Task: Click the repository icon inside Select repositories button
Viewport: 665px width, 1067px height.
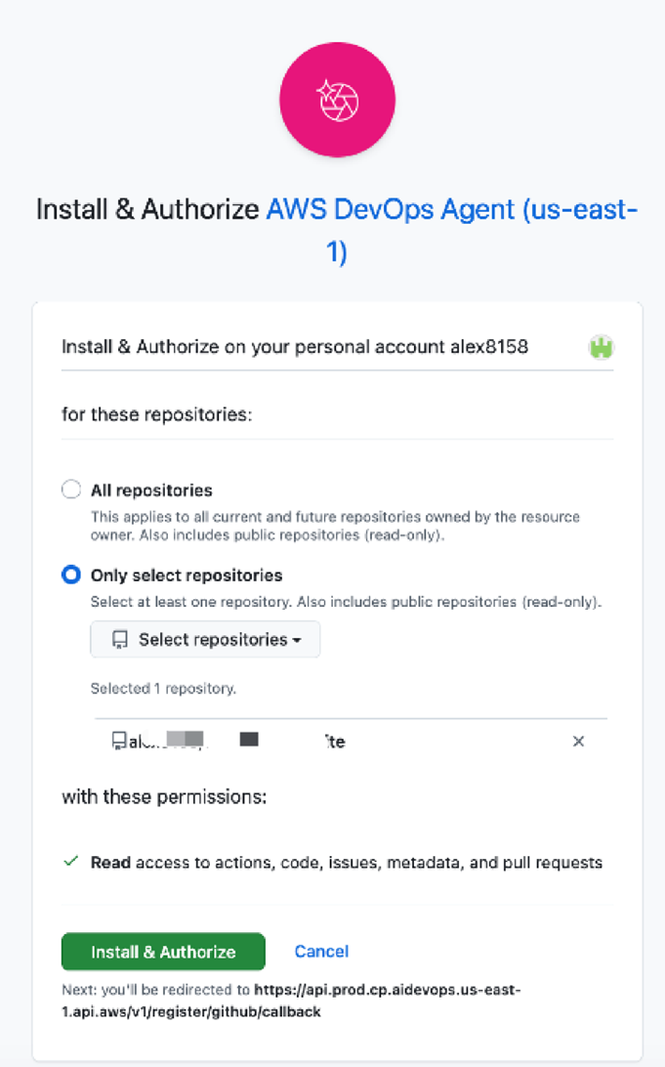Action: coord(120,640)
